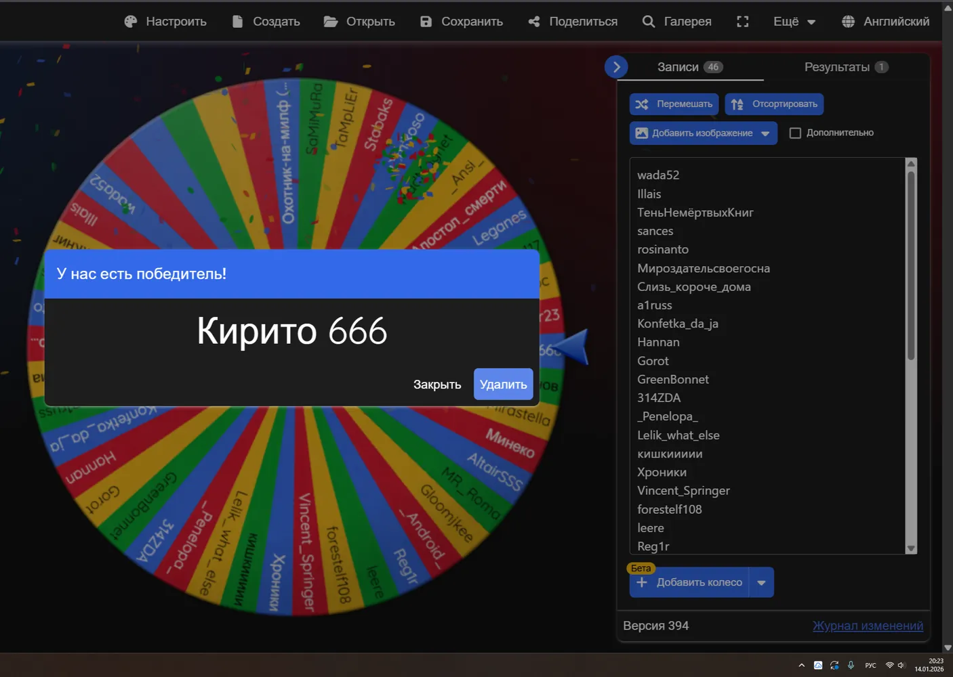Click the GreenBonnet entry
The height and width of the screenshot is (677, 953).
point(673,379)
